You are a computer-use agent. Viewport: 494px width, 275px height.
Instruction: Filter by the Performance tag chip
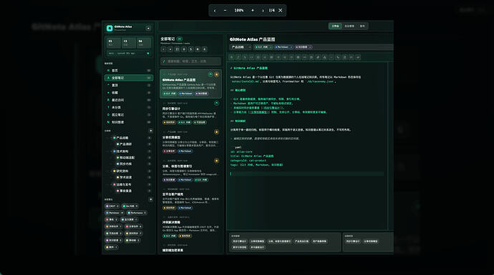(137, 213)
